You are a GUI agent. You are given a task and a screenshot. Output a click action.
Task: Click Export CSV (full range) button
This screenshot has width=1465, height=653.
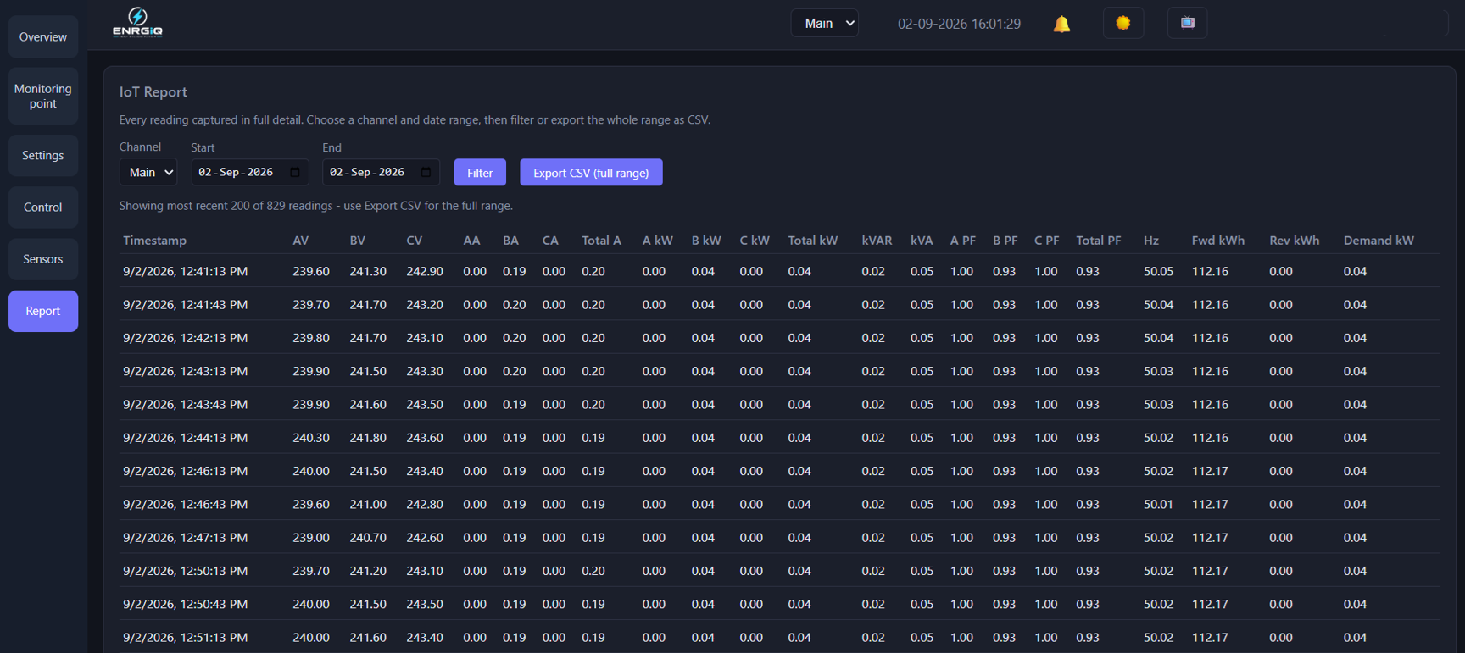(591, 173)
